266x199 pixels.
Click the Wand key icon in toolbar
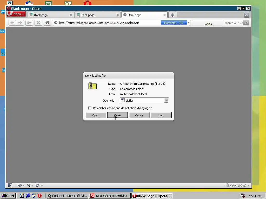[29, 23]
